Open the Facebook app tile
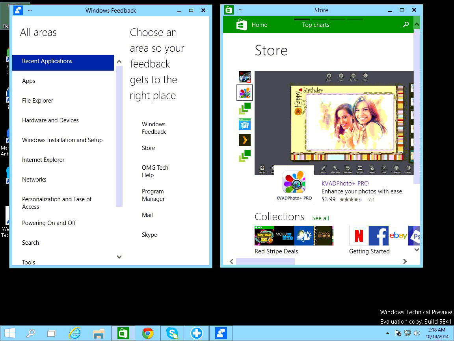The height and width of the screenshot is (341, 454). click(x=379, y=236)
